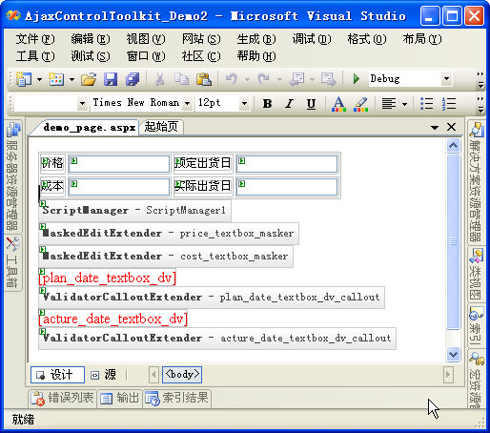Click the foreground color A icon
Screen dimensions: 490x433
338,104
